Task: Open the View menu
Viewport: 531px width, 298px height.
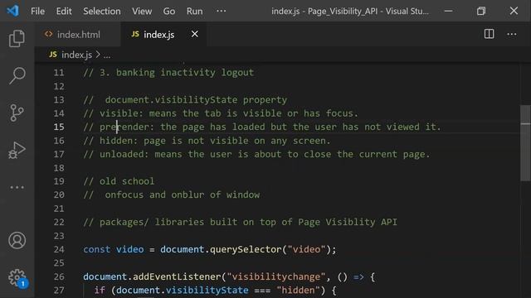Action: pos(142,11)
